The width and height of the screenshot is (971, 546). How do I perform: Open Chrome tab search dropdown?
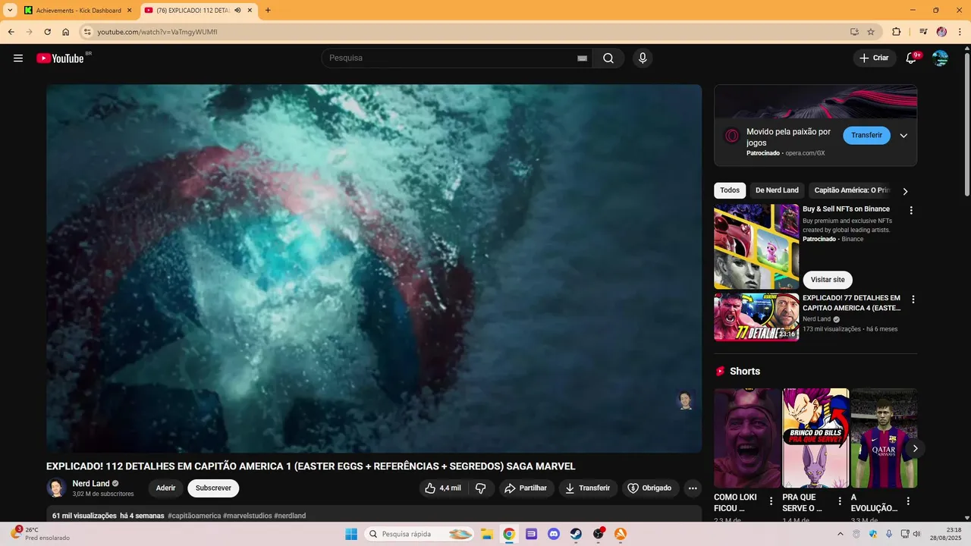pyautogui.click(x=10, y=11)
